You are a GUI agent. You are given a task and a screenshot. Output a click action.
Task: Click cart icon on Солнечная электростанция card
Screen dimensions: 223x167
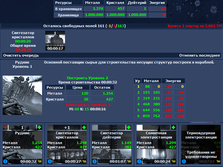[x=174, y=161]
